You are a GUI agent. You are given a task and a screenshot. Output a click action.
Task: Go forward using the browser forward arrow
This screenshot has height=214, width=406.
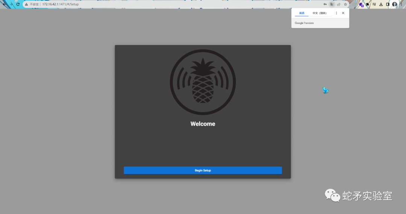11,4
